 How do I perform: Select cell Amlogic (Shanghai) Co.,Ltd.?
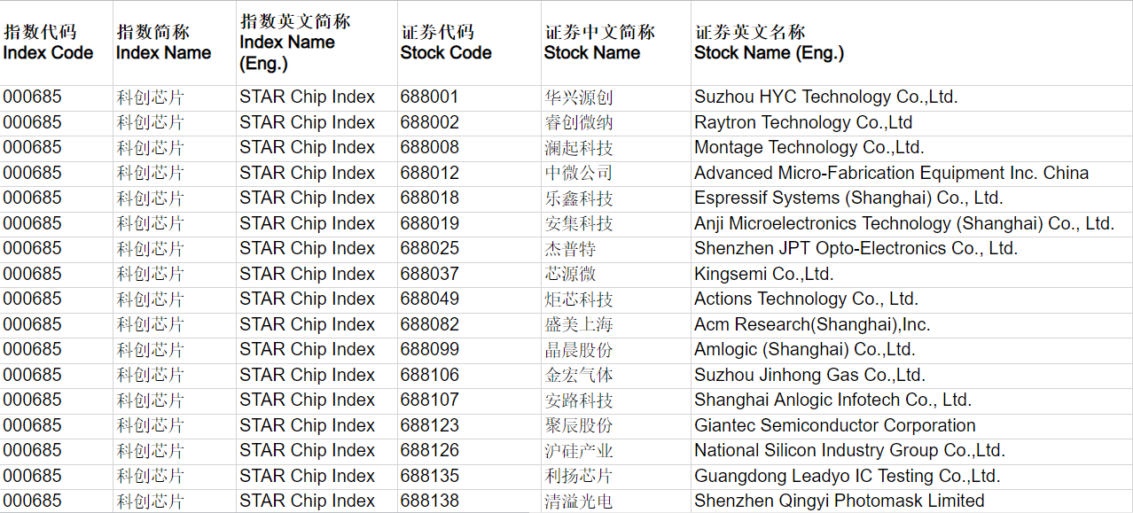912,349
